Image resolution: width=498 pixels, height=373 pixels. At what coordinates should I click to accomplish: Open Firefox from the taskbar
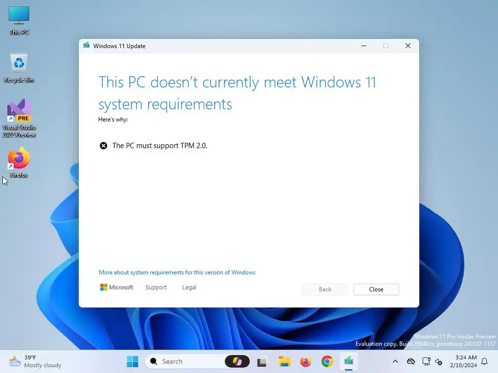[305, 361]
